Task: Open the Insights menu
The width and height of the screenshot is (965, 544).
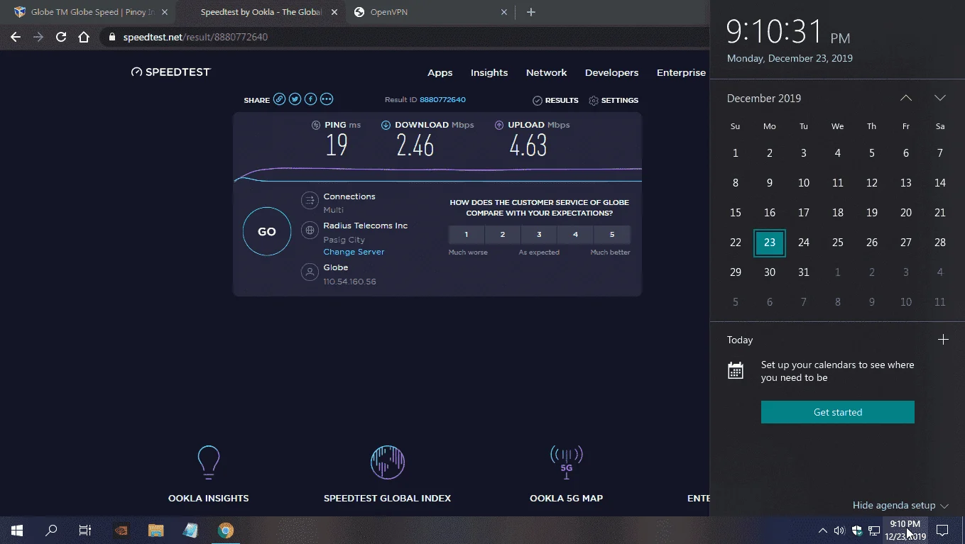Action: (489, 72)
